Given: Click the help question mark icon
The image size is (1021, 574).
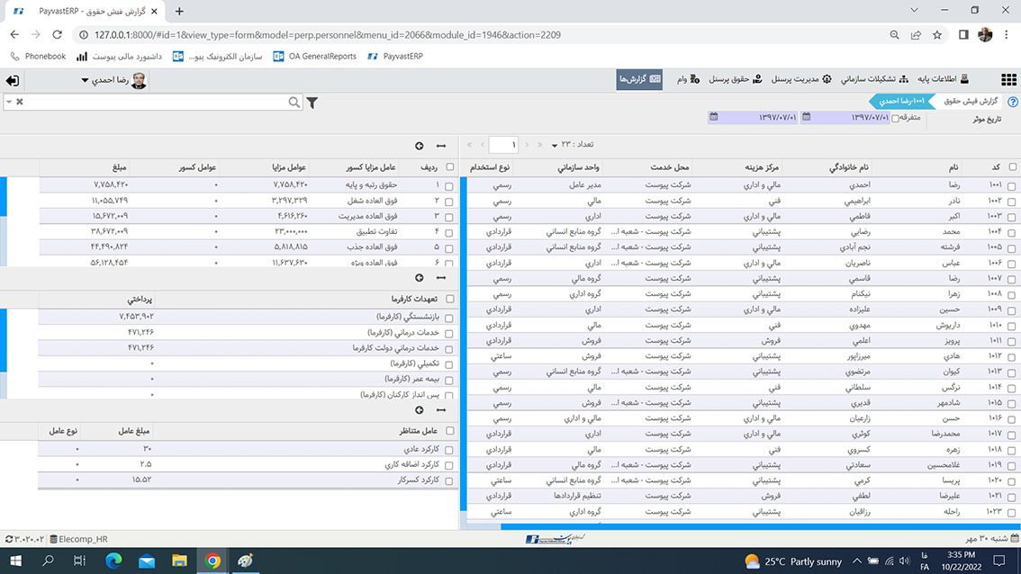Looking at the screenshot, I should (1013, 103).
